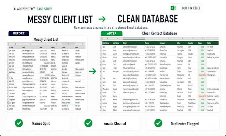Click the emma.garcia@hotmail.com cell in the clean table
The image size is (226, 136).
click(131, 54)
